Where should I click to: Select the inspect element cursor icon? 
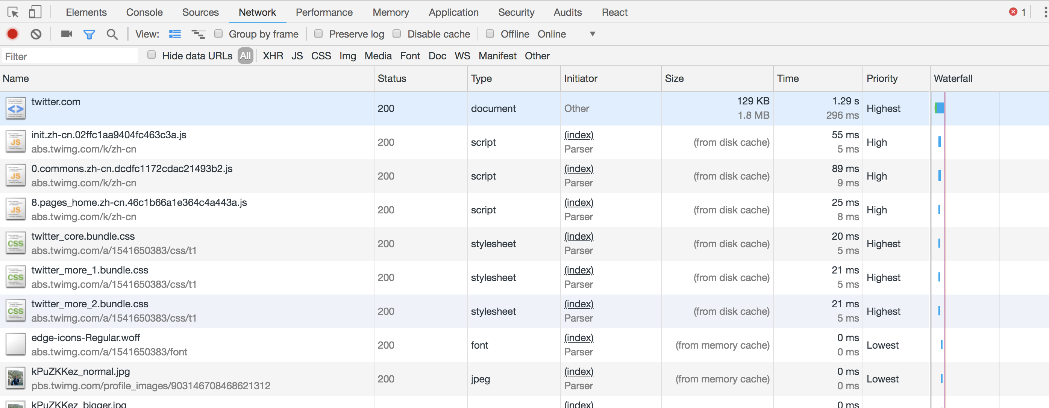point(13,12)
